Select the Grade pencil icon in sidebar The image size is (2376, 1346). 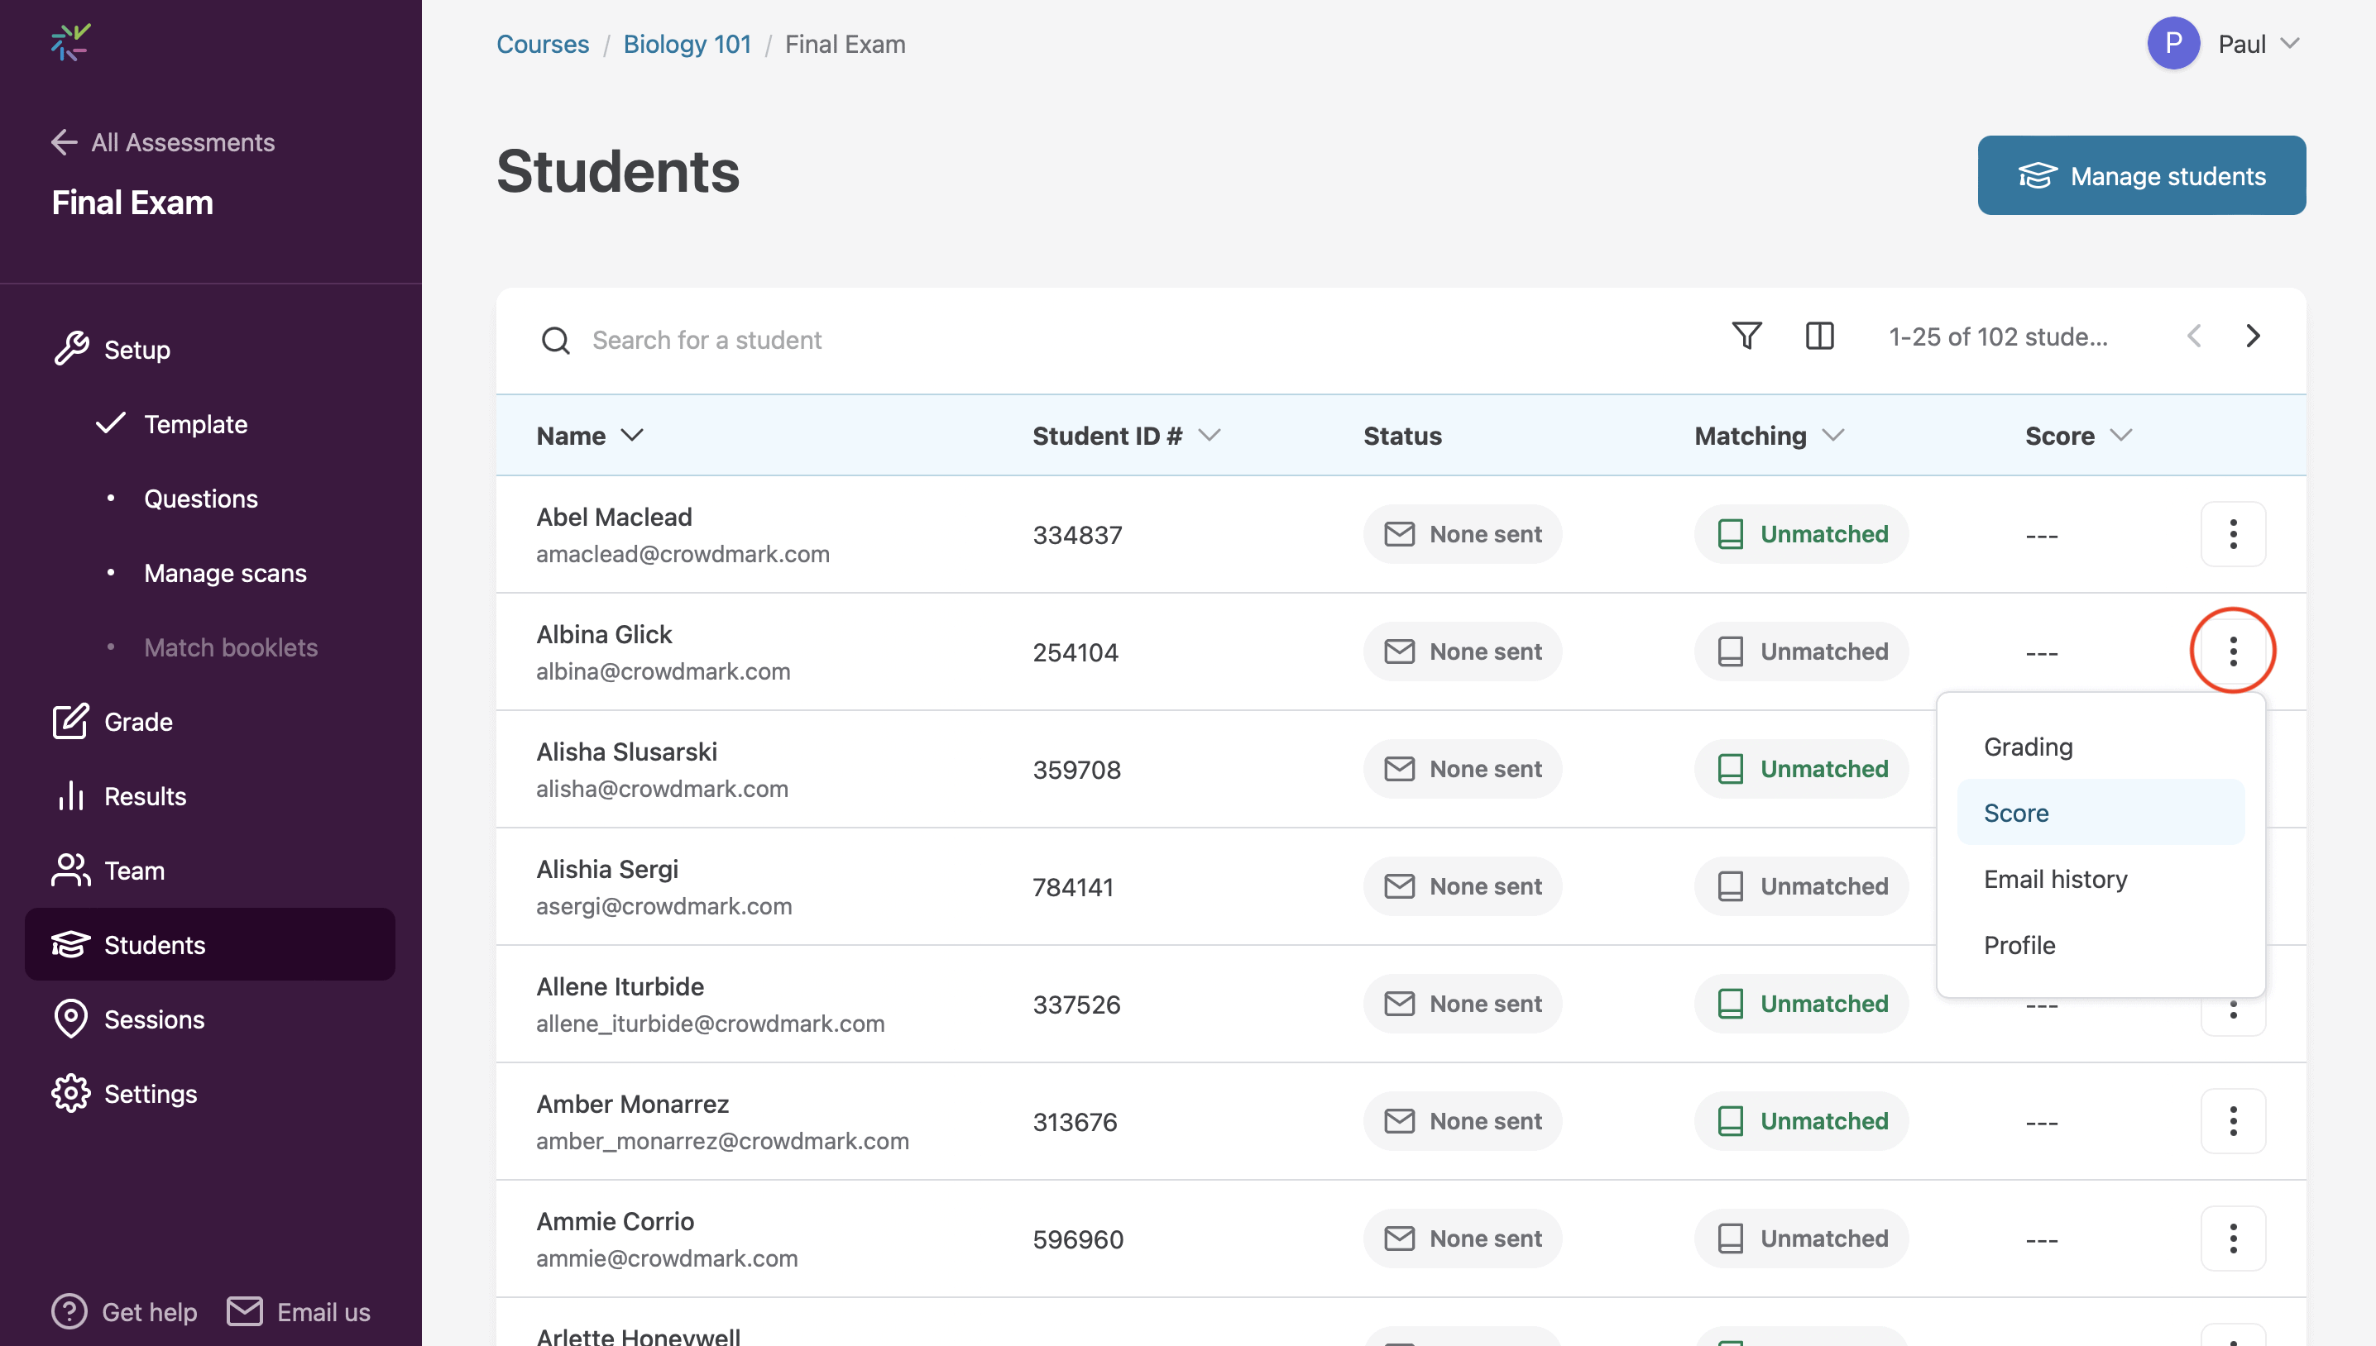point(71,721)
